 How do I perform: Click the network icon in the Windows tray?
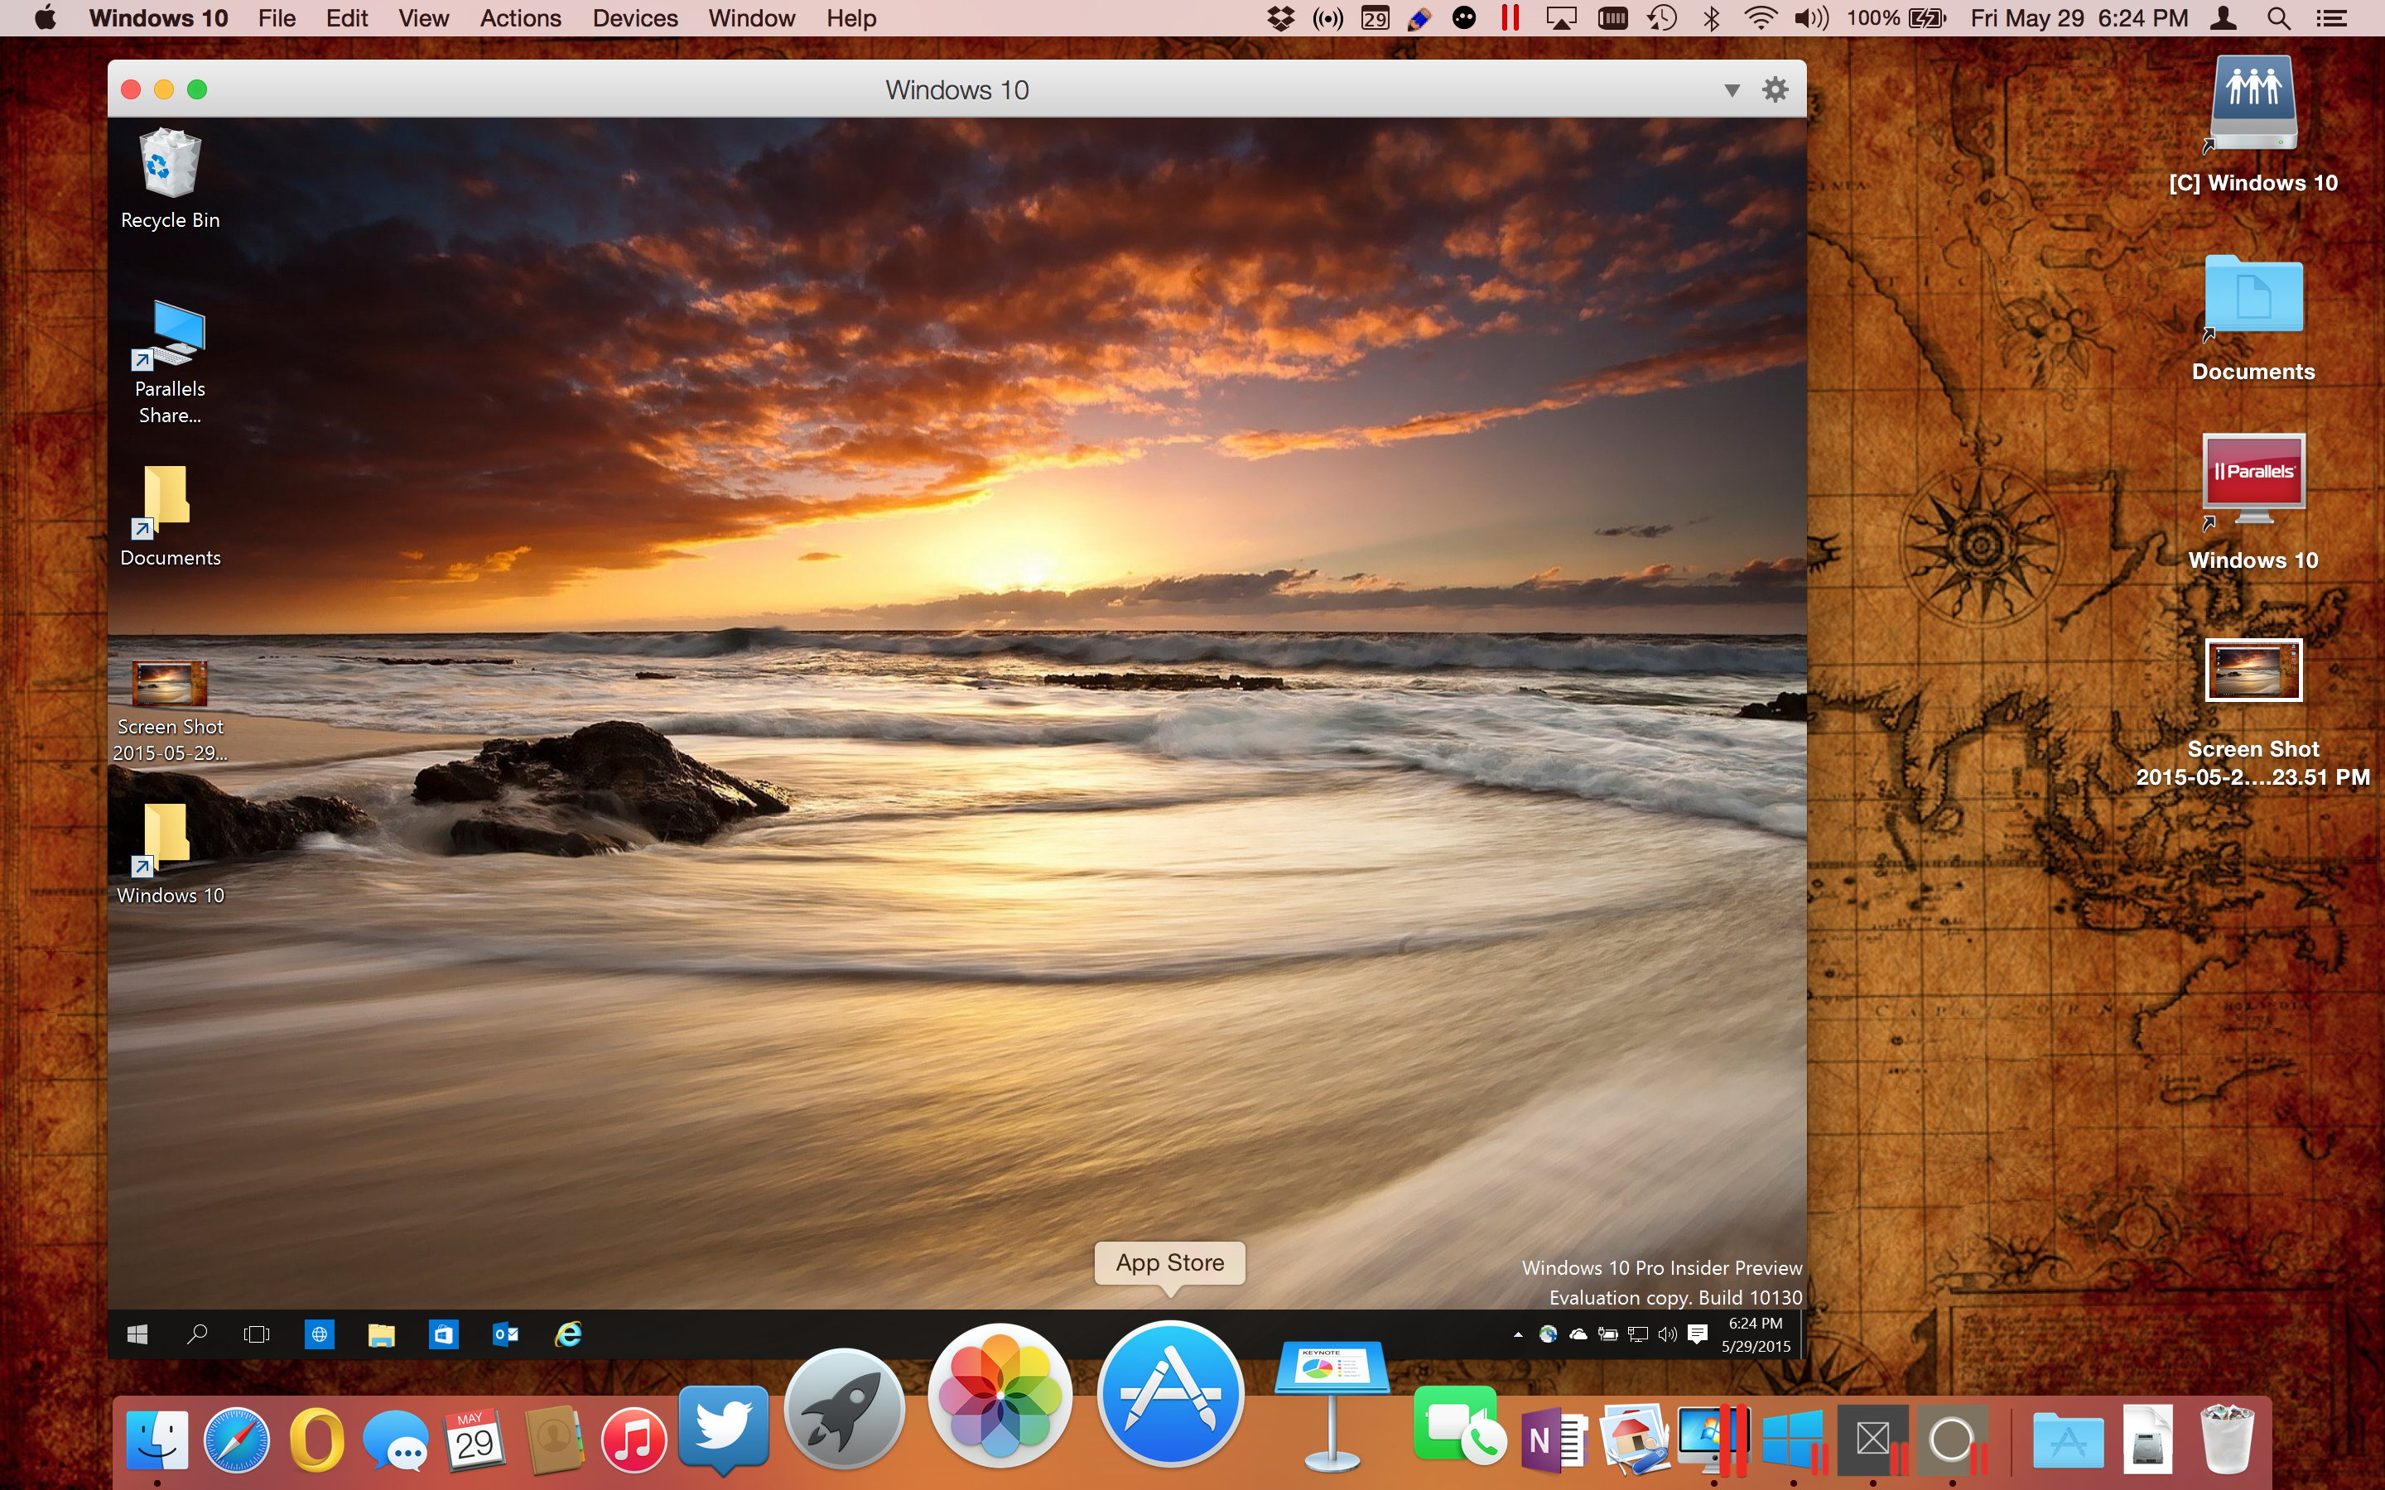[x=1638, y=1334]
